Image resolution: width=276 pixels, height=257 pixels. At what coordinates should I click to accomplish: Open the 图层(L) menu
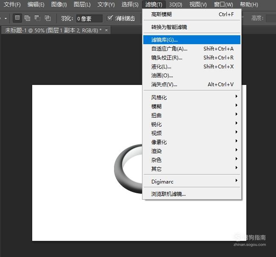[82, 4]
